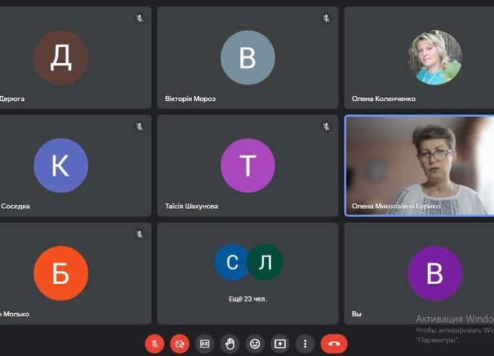Open the emoji reactions button

(x=255, y=343)
